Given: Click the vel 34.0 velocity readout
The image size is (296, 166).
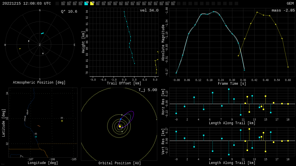Looking at the screenshot, I should [x=149, y=10].
